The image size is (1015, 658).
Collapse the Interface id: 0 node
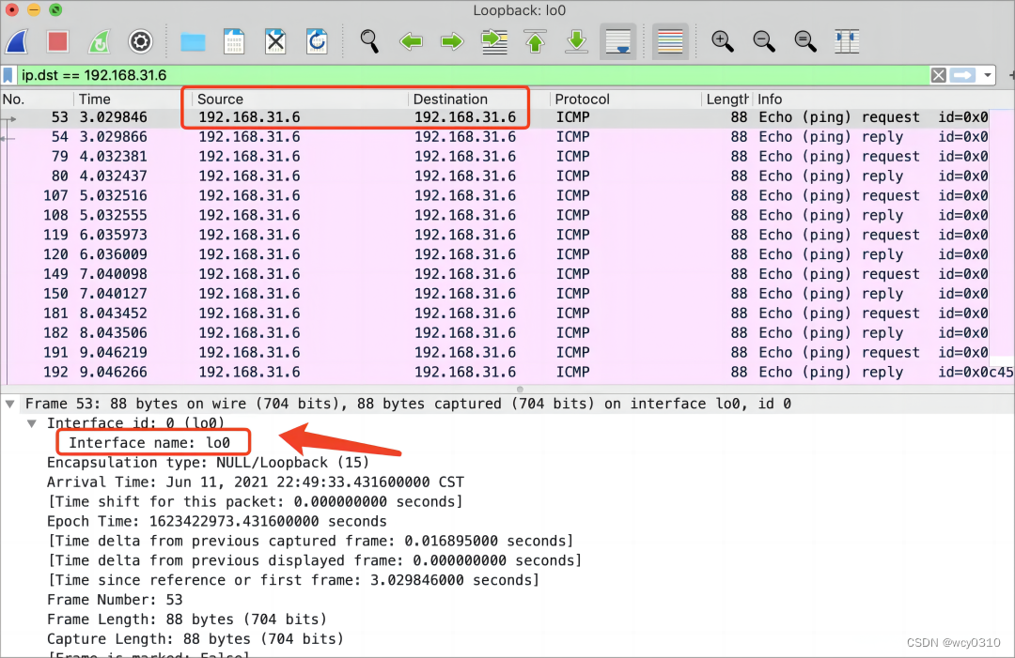(x=31, y=424)
